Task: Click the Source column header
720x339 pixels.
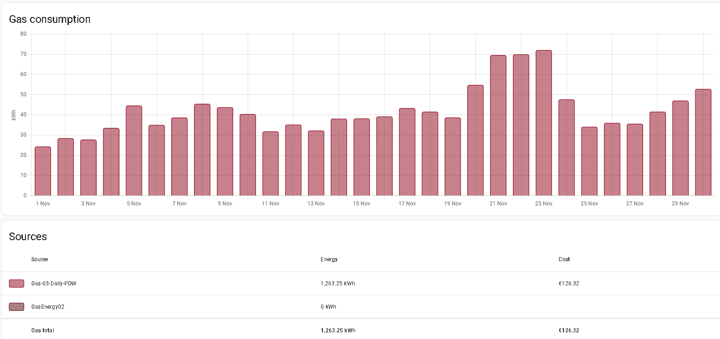Action: click(x=39, y=259)
